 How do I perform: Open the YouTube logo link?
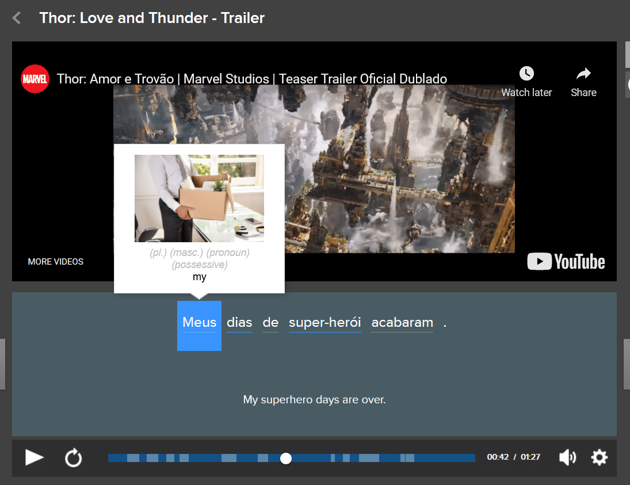(566, 262)
